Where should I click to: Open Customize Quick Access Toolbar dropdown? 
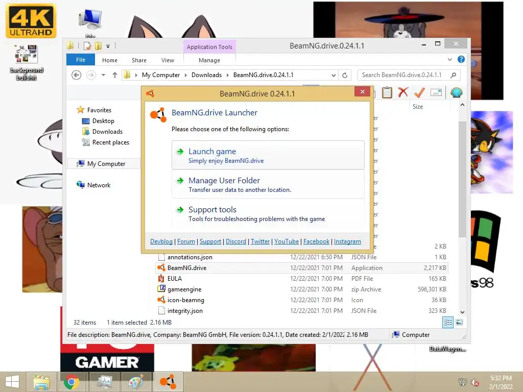click(108, 46)
